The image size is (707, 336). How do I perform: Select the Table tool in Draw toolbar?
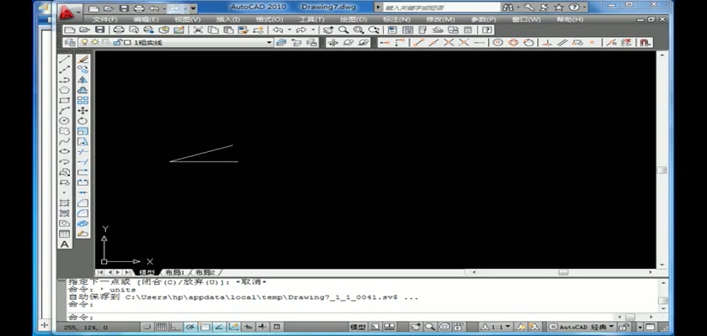point(65,234)
